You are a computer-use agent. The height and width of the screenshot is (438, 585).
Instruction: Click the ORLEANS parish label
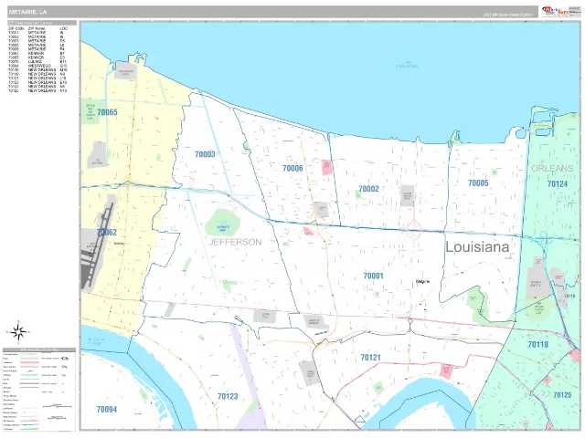pyautogui.click(x=552, y=168)
